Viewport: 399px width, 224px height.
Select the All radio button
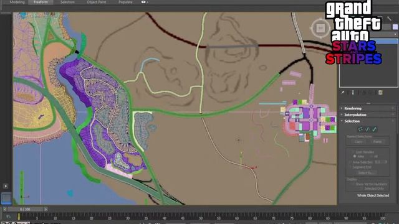372,156
